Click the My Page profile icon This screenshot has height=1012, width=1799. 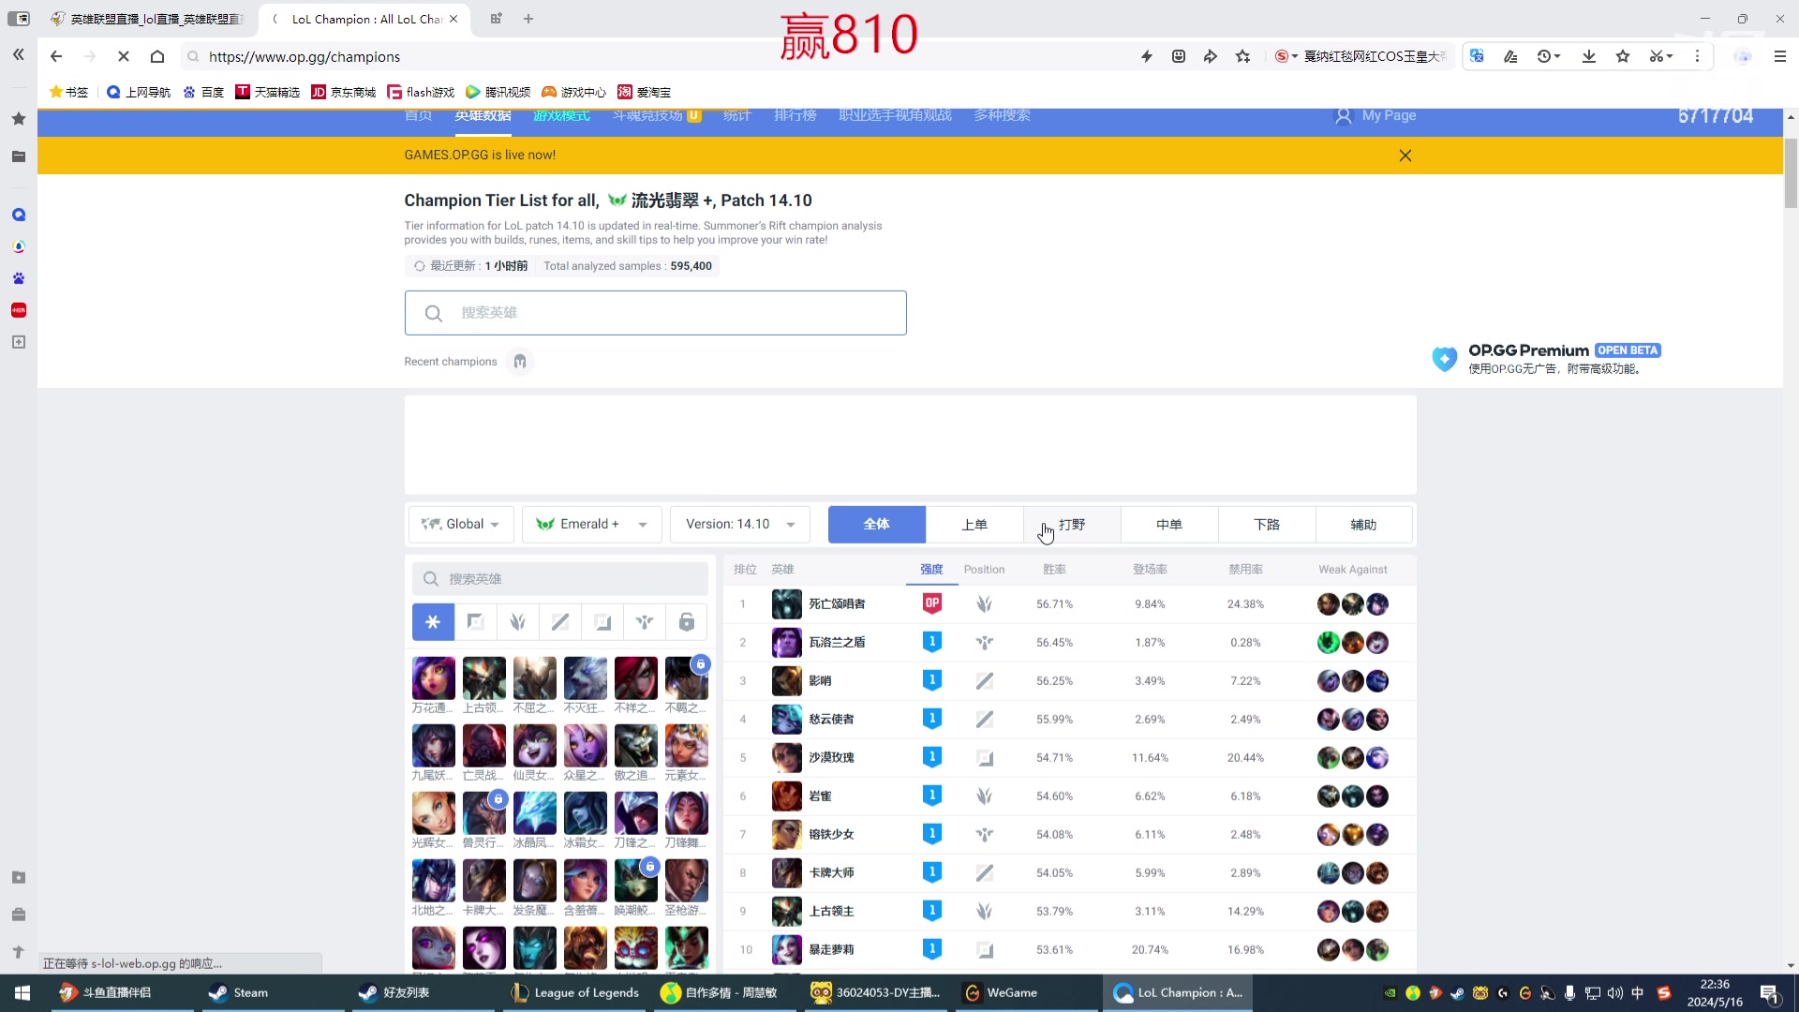click(1345, 115)
